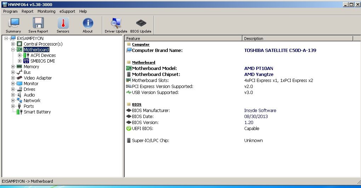The image size is (361, 188).
Task: Click the Feature column header
Action: (183, 39)
